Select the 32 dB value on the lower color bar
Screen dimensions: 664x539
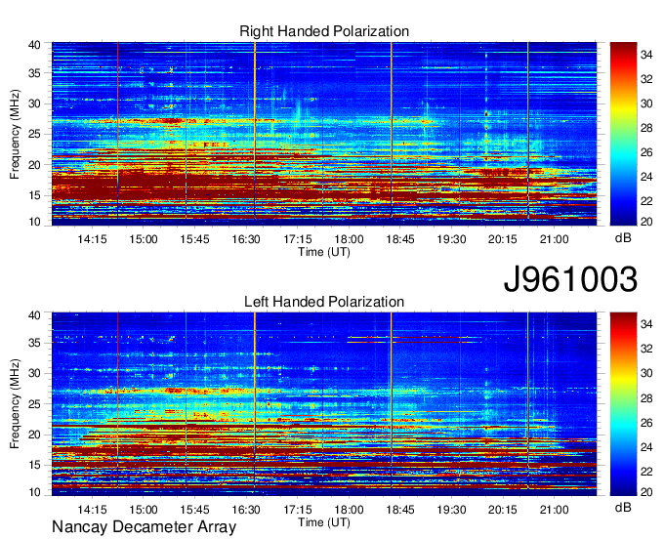tap(646, 349)
